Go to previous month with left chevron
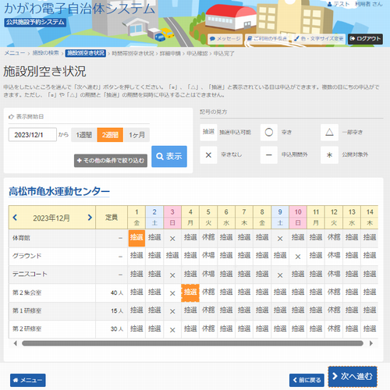This screenshot has width=390, height=390. [15, 218]
